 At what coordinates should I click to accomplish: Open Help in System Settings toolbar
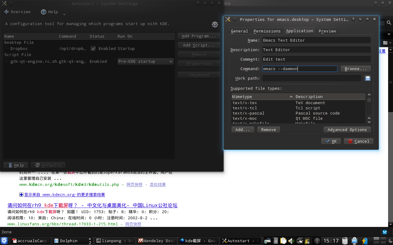49,12
